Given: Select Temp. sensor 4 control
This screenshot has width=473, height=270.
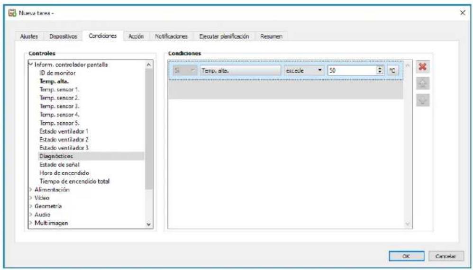Looking at the screenshot, I should click(59, 115).
